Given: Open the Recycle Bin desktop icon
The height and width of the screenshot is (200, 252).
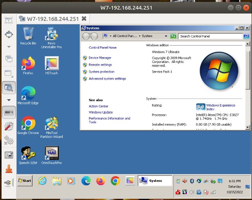Looking at the screenshot, I should pyautogui.click(x=28, y=36).
